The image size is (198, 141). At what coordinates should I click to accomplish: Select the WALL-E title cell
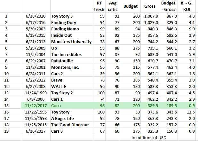click(x=59, y=86)
